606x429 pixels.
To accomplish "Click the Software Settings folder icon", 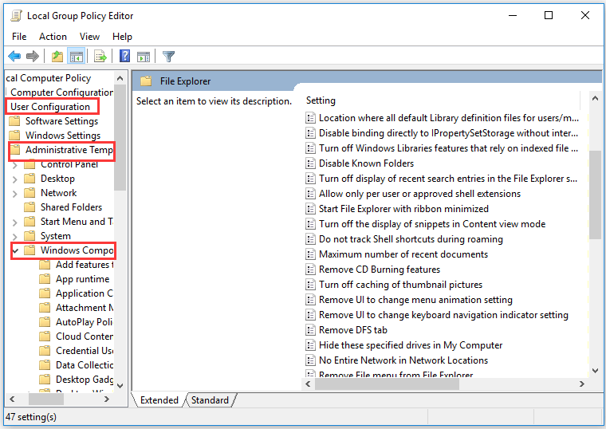I will [x=14, y=121].
